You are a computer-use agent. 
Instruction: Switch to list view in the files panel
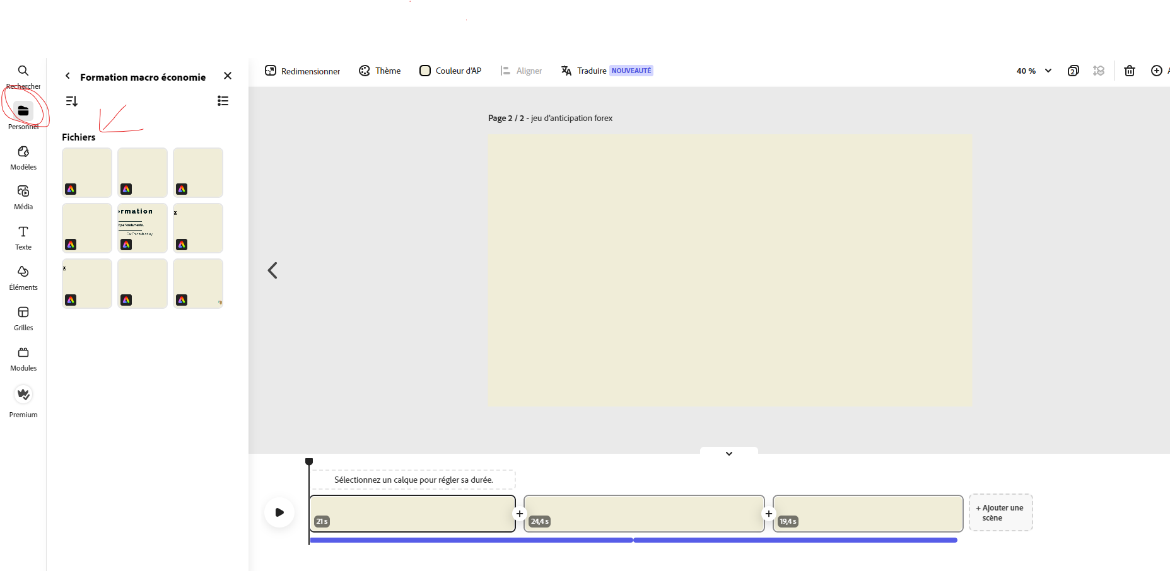(222, 101)
